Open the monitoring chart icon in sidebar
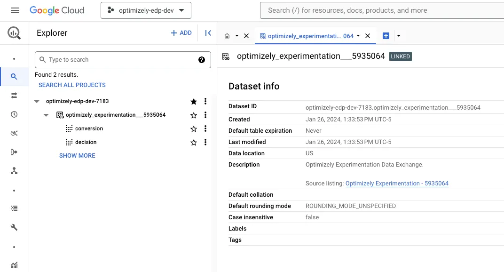This screenshot has height=272, width=504. click(x=14, y=265)
